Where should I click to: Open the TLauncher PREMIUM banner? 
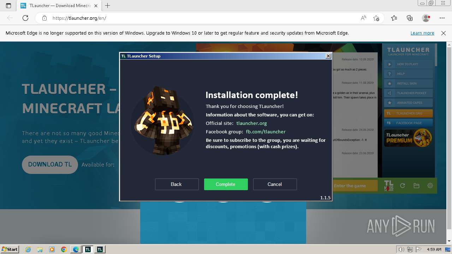click(x=408, y=138)
